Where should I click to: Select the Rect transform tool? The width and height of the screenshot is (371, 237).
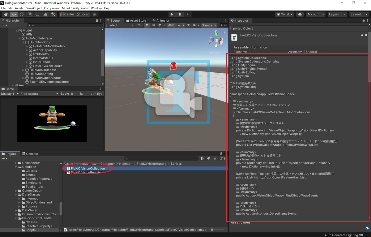click(x=37, y=14)
